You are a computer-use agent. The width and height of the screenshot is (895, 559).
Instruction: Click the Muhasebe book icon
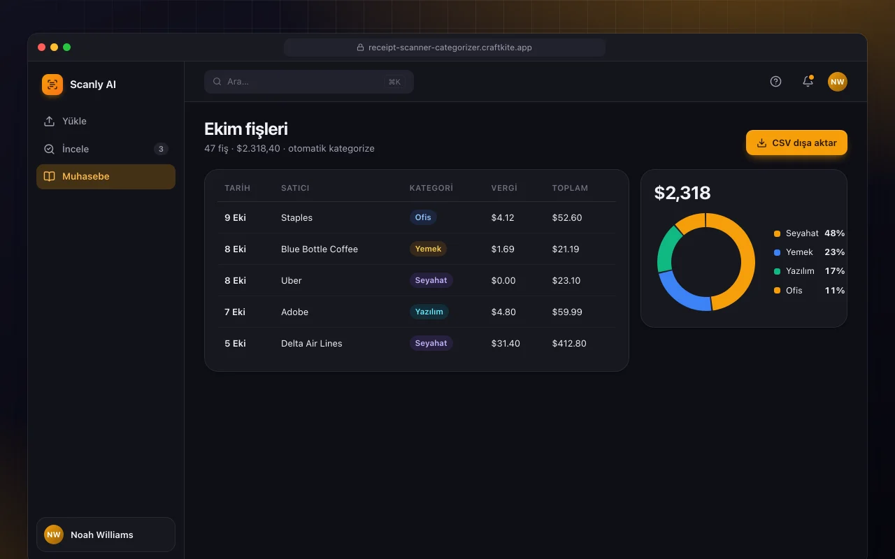pyautogui.click(x=49, y=177)
